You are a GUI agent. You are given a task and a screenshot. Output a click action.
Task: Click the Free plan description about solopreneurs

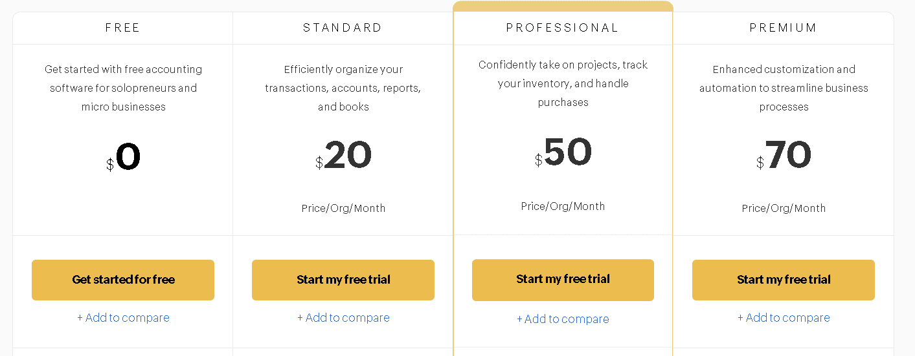tap(123, 88)
